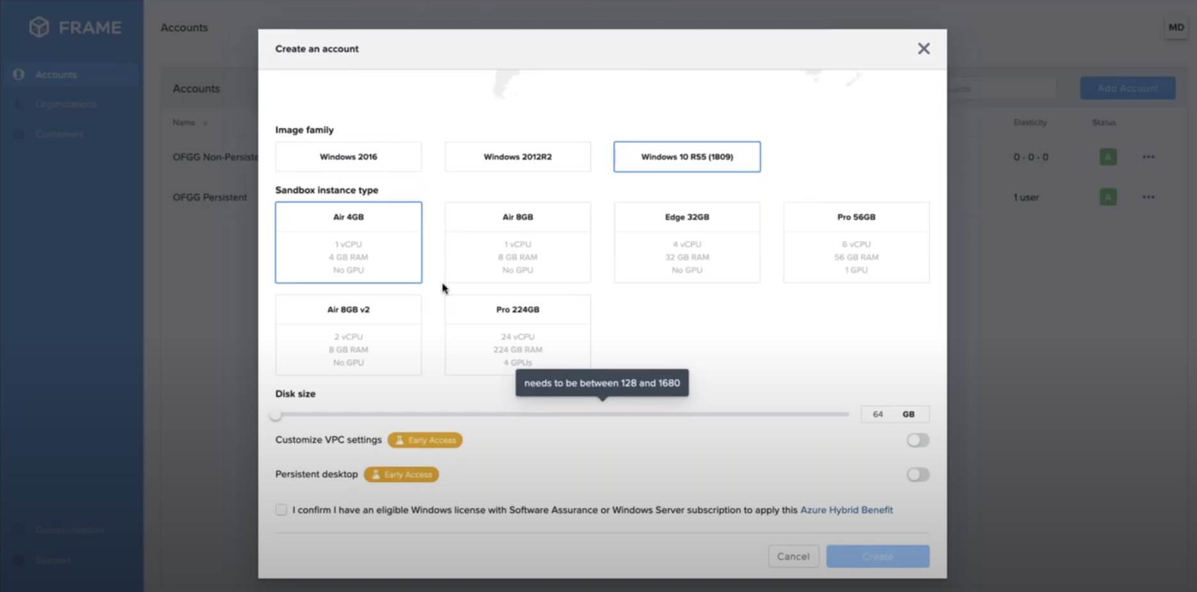Image resolution: width=1197 pixels, height=592 pixels.
Task: Open Support in the sidebar
Action: (52, 560)
